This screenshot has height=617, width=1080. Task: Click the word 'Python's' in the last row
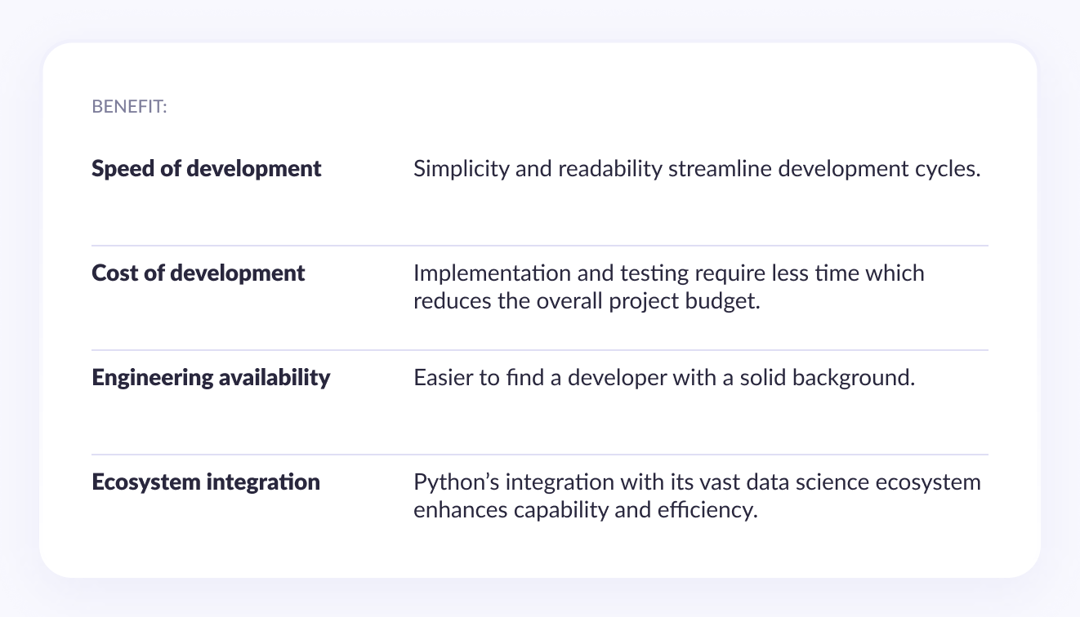456,482
